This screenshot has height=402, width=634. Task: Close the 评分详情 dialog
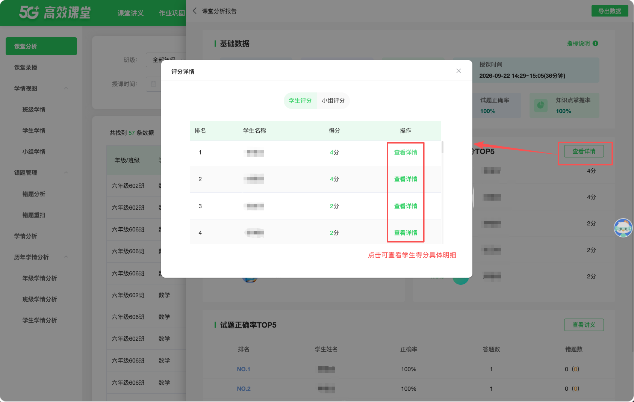coord(458,71)
